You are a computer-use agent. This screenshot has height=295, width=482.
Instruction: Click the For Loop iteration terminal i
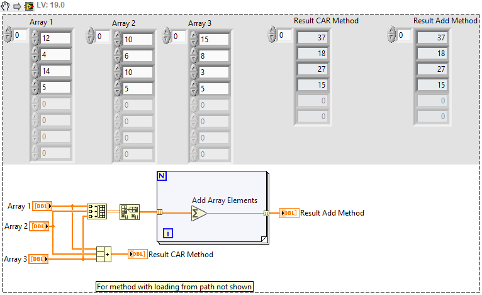(168, 233)
